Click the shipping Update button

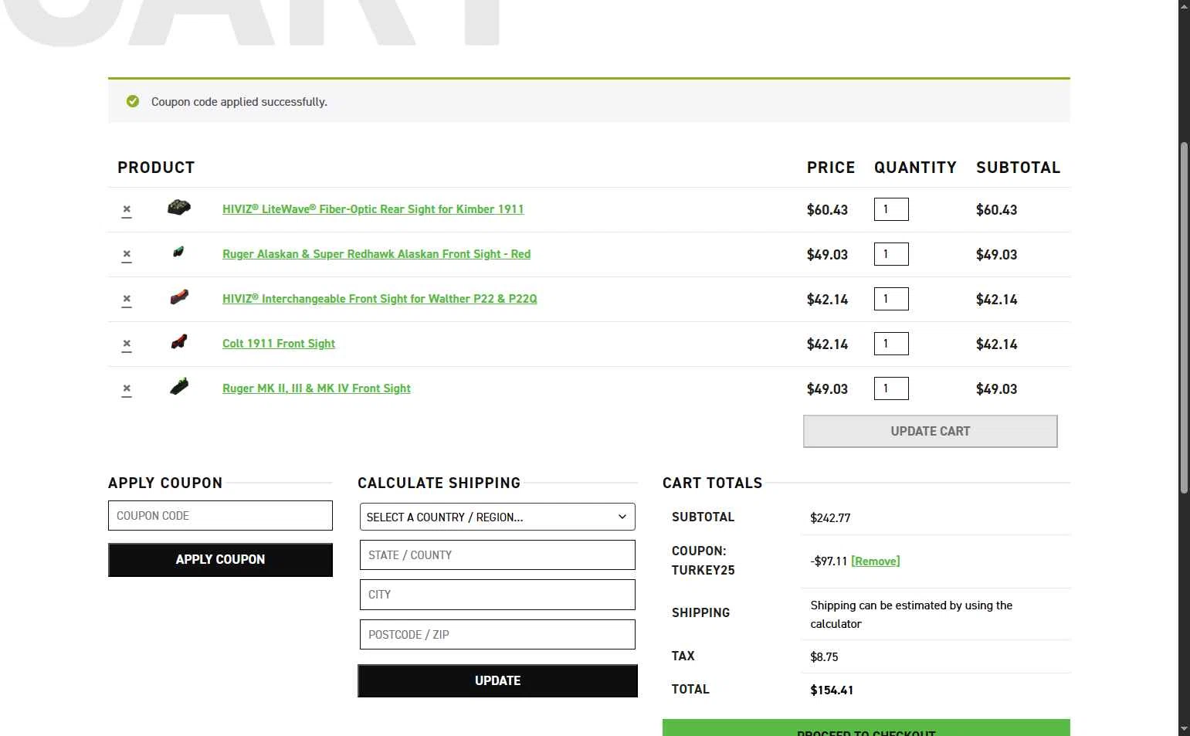[x=497, y=681]
